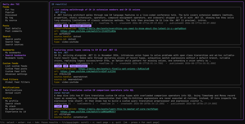
Task: Select Post details
Action: pyautogui.click(x=13, y=28)
